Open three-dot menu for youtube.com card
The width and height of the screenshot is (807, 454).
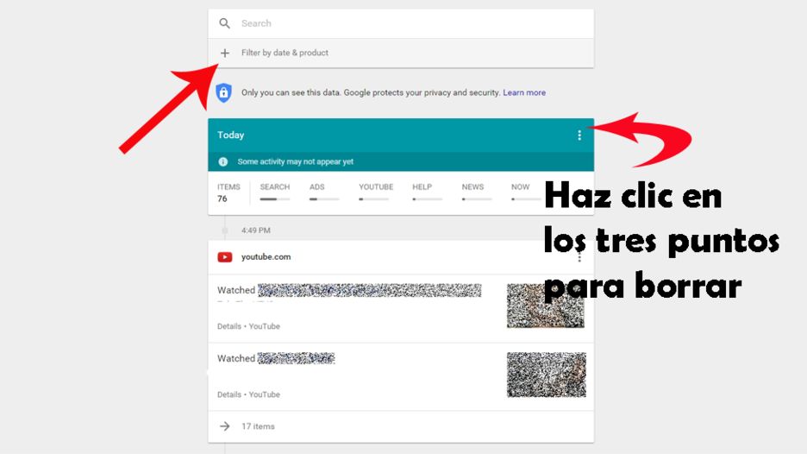pyautogui.click(x=579, y=257)
